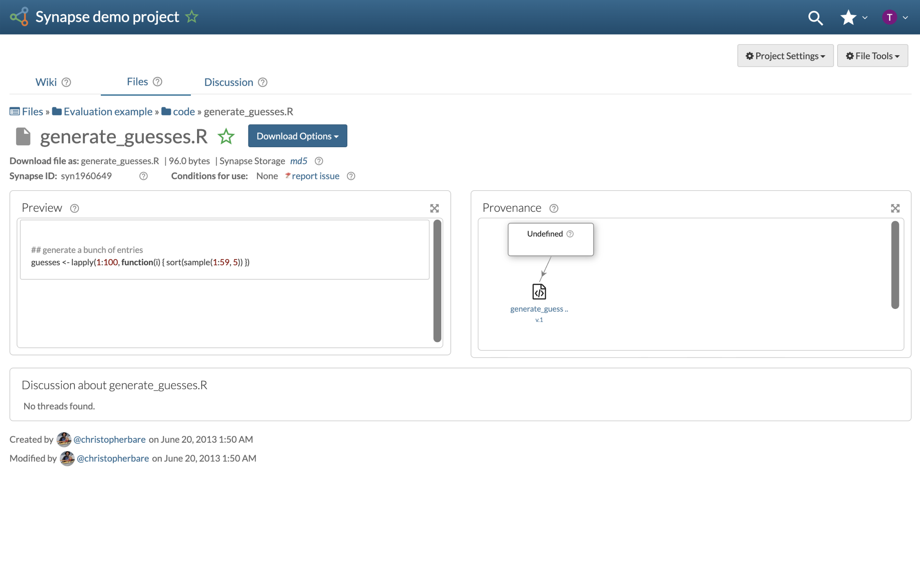Click the report issue link
Viewport: 920px width, 575px height.
tap(315, 176)
